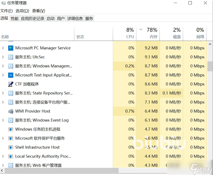Screen dimensions: 213x175
Task: Open the 文件(F) menu
Action: coord(6,11)
